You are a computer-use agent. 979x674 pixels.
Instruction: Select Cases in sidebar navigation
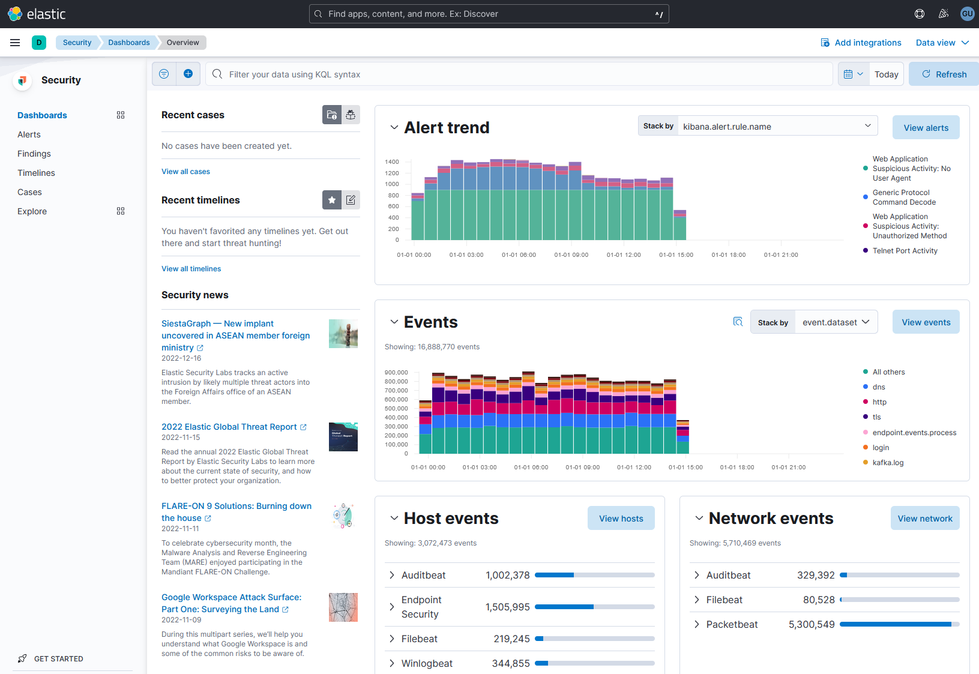click(29, 192)
